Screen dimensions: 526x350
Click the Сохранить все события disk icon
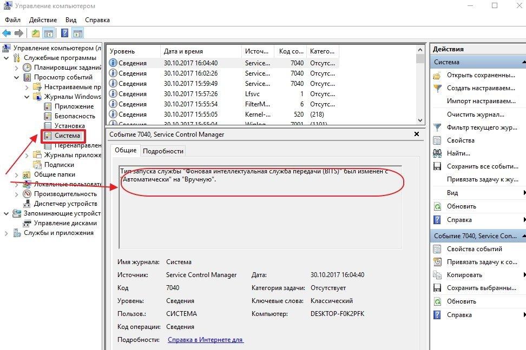(x=437, y=166)
